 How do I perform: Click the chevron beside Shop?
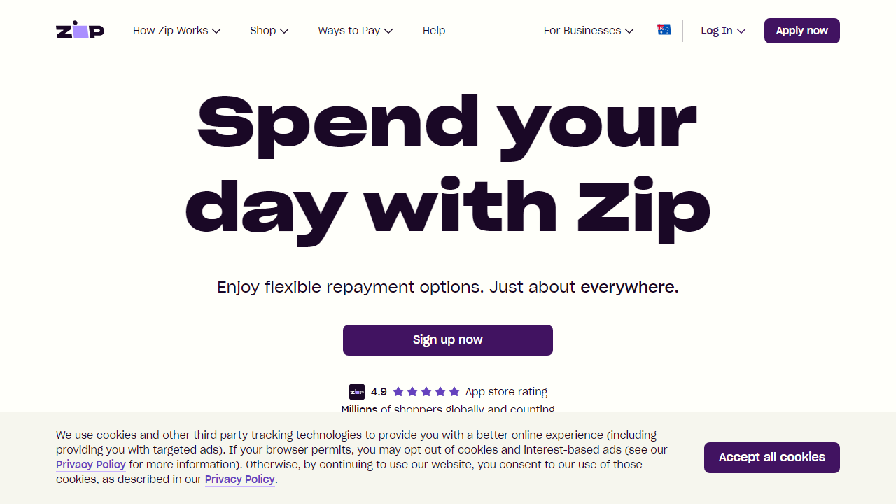pyautogui.click(x=285, y=31)
